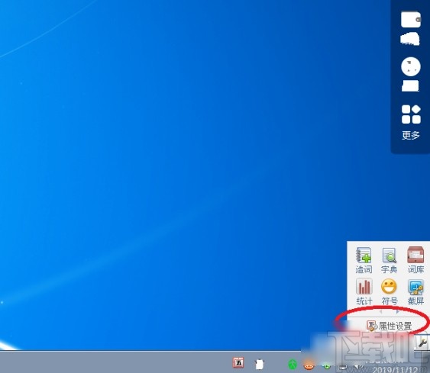Click the white tray-shaped sidebar icon
430x373 pixels.
pos(410,85)
